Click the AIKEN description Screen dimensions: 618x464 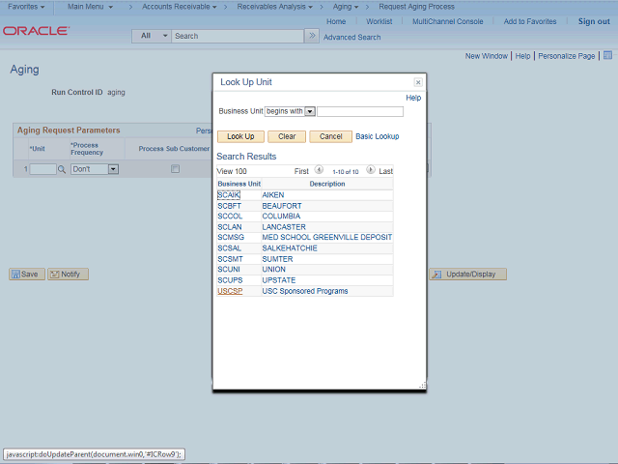coord(273,195)
